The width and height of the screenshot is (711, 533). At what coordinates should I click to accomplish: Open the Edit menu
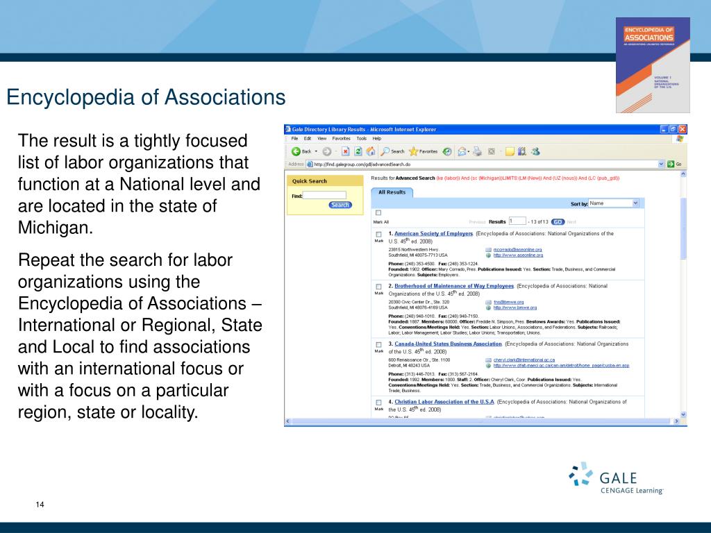308,139
